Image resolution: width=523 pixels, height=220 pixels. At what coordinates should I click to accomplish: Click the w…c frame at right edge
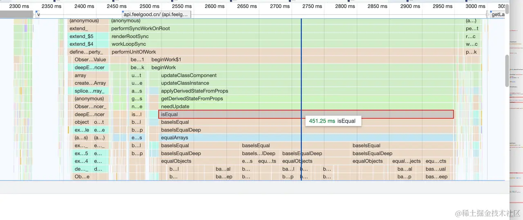click(472, 44)
